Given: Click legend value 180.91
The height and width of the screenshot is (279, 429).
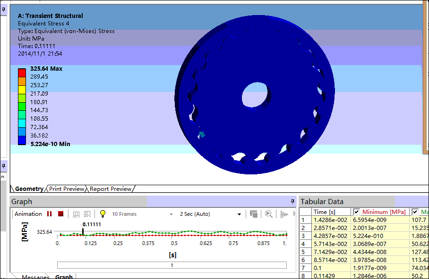Looking at the screenshot, I should (x=39, y=102).
